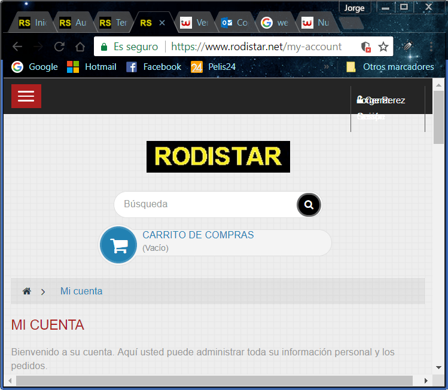Viewport: 448px width, 390px height.
Task: Click the URL address bar text
Action: pos(256,47)
